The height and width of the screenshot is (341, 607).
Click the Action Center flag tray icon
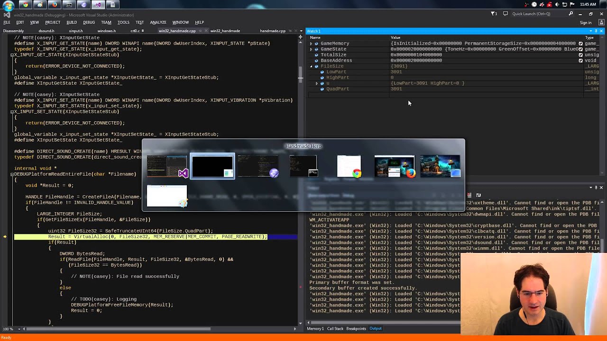[x=572, y=5]
